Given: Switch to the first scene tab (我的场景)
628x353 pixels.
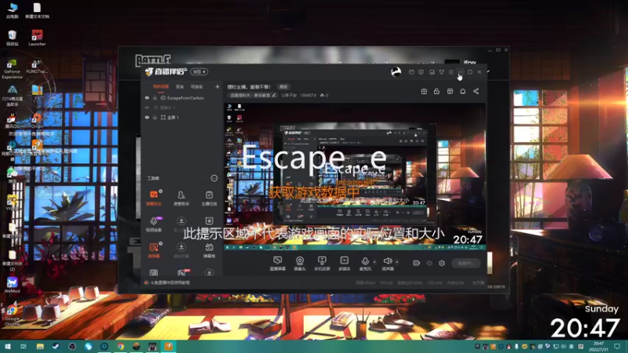Looking at the screenshot, I should (161, 86).
